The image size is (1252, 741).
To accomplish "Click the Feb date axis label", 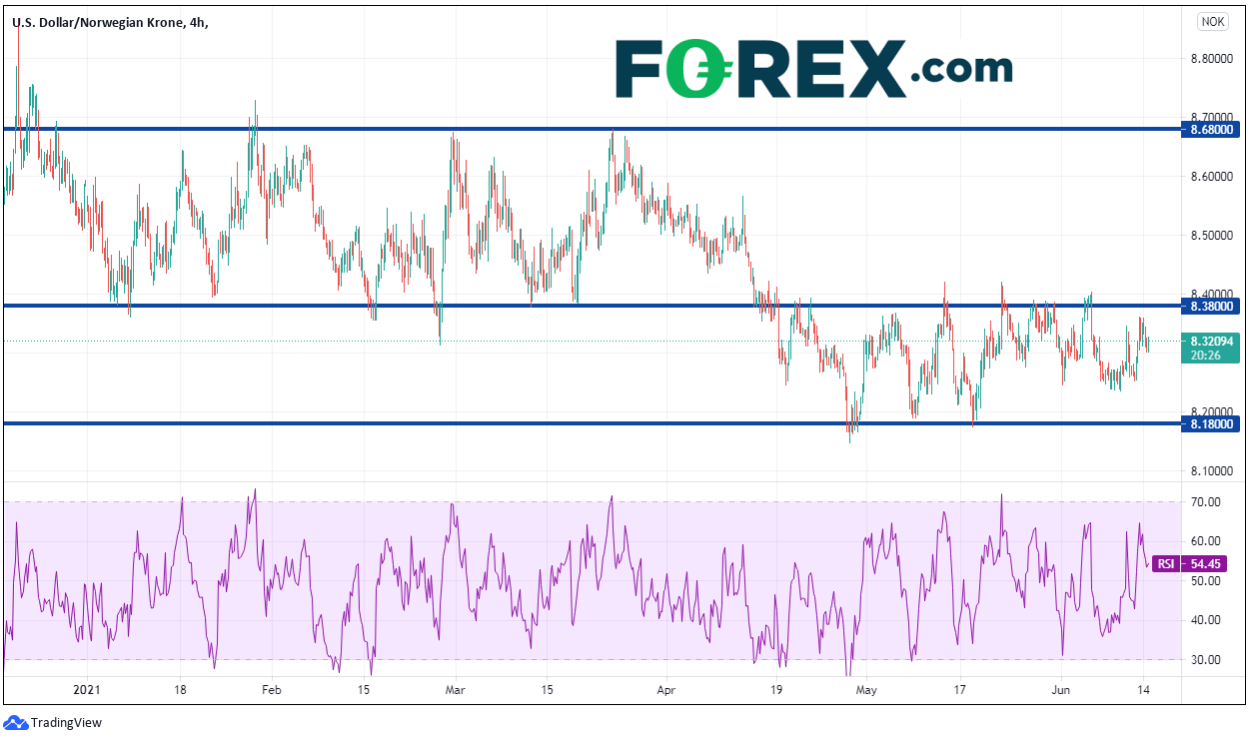I will tap(271, 689).
